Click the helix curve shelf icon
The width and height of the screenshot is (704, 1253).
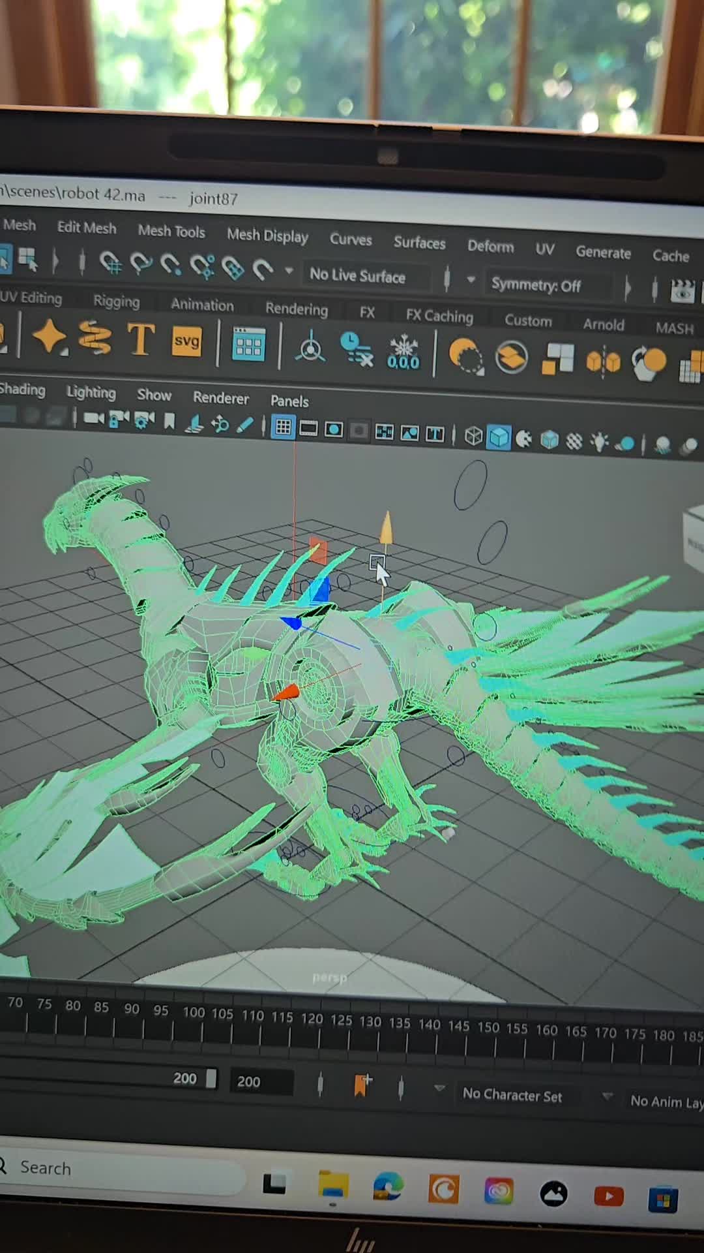click(95, 338)
